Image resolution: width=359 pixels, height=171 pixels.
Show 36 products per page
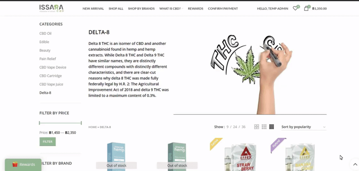pos(243,127)
